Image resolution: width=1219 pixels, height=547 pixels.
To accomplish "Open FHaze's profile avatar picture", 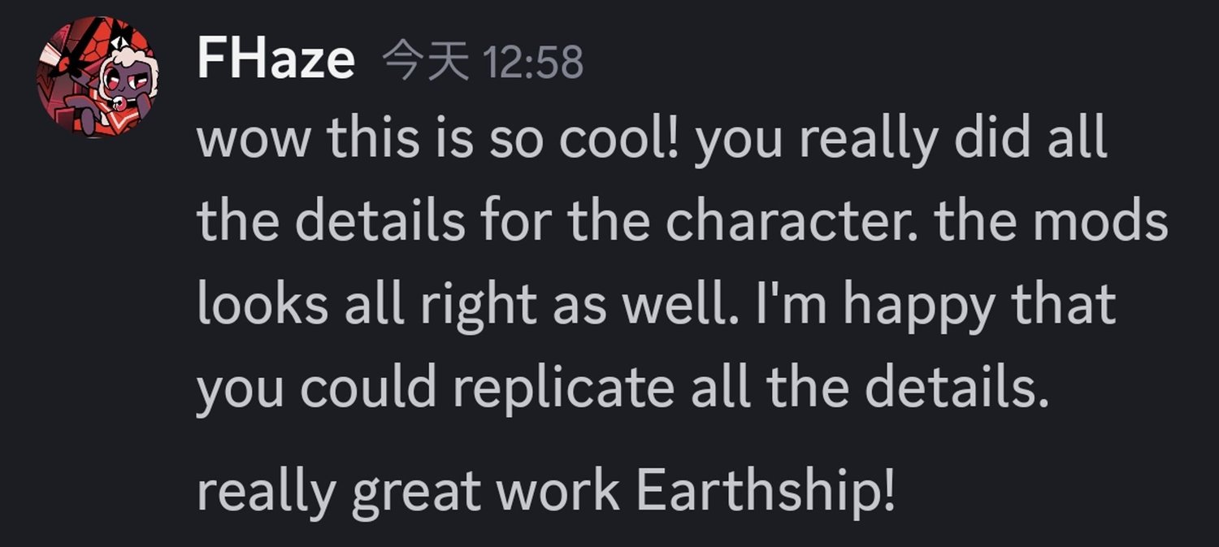I will coord(97,77).
